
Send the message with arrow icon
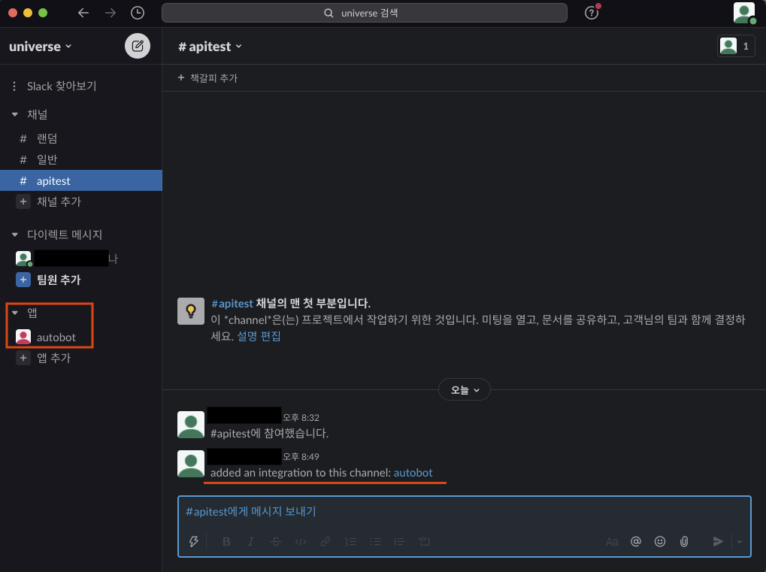click(x=718, y=541)
